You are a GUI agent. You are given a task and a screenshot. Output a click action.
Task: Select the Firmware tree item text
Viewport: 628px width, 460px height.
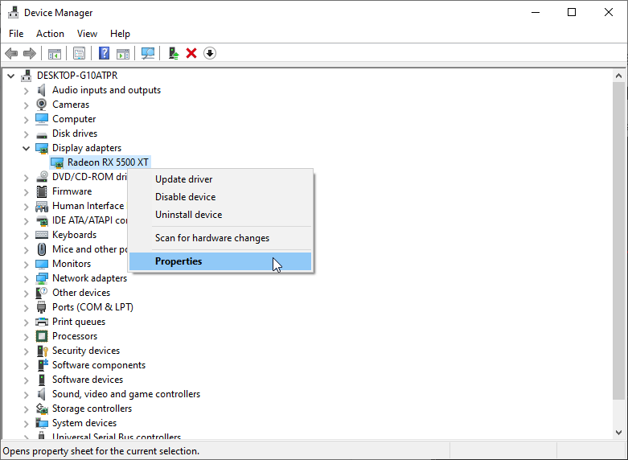72,191
